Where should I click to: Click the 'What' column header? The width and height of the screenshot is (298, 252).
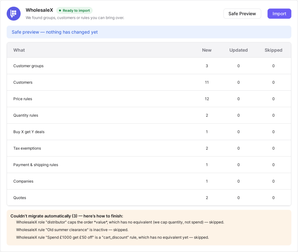pos(19,50)
